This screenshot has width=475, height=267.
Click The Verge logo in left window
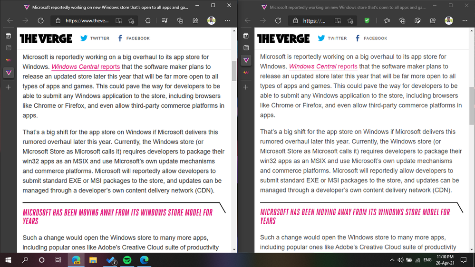point(46,38)
